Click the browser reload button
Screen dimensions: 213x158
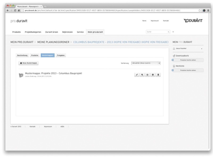click(15, 10)
